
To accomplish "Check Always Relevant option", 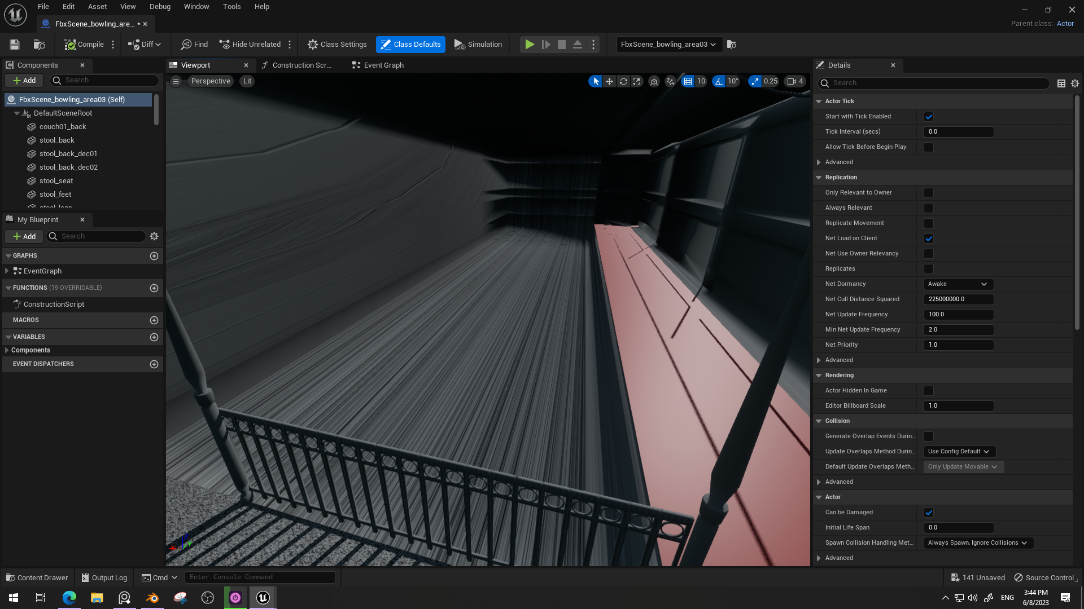I will tap(929, 208).
